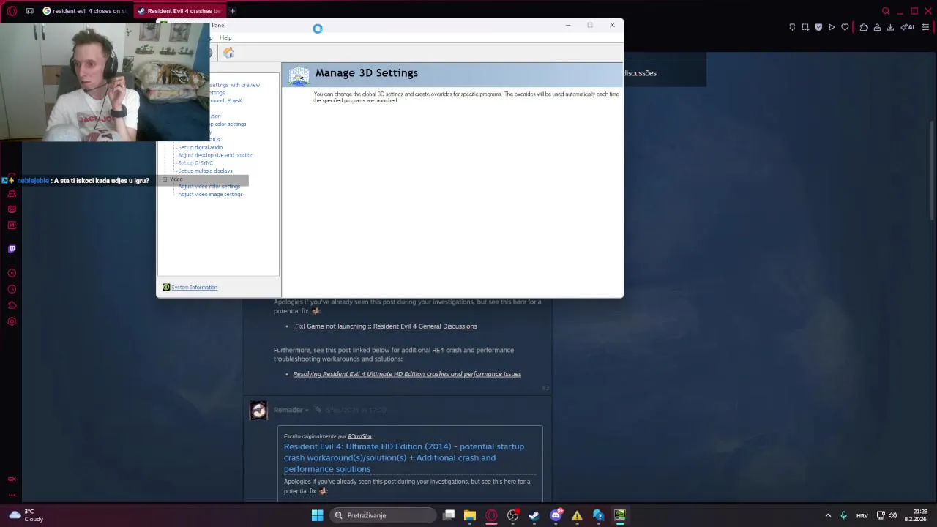Click the microphone tray icon
This screenshot has height=527, width=937.
coord(844,515)
